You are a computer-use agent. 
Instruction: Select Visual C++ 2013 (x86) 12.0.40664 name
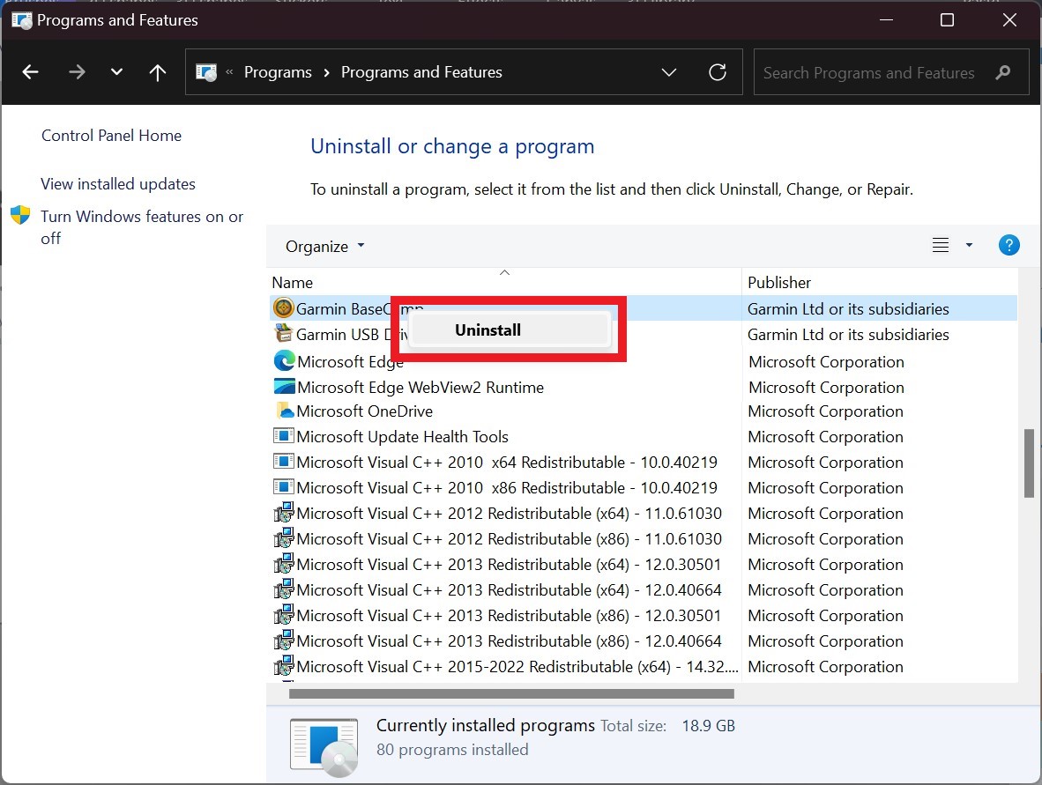(509, 641)
